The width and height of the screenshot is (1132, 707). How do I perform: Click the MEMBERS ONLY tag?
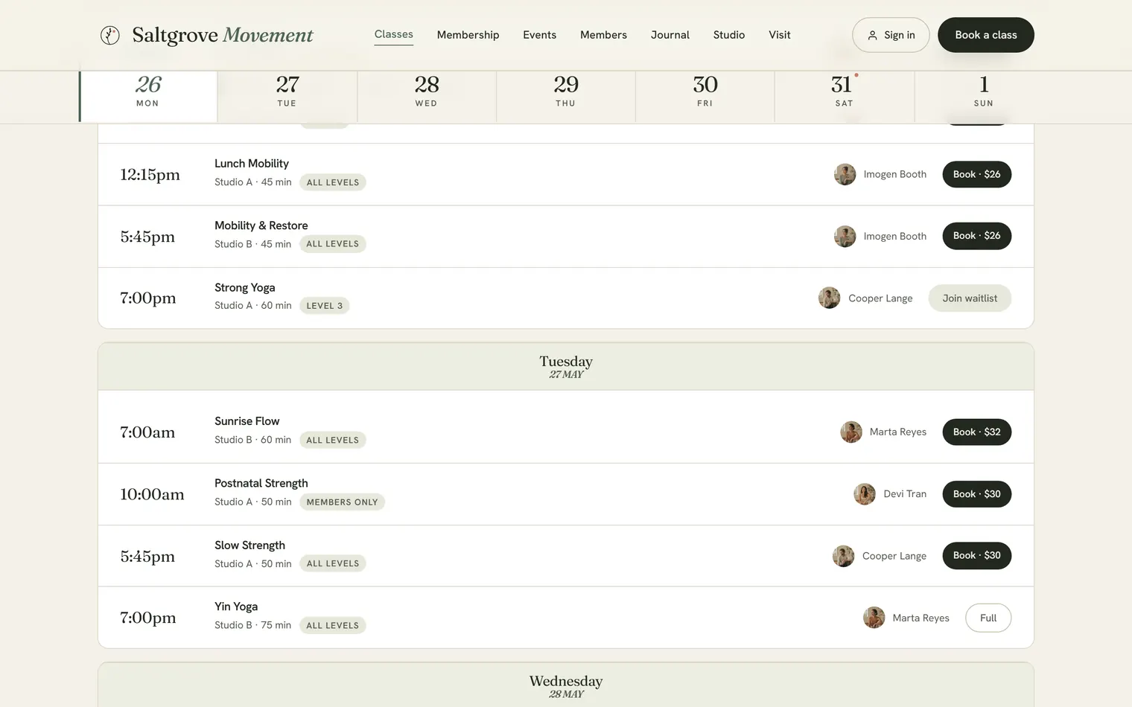pyautogui.click(x=343, y=502)
